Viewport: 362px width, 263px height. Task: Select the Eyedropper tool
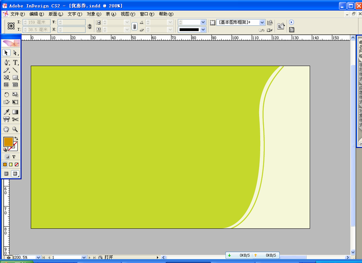(x=6, y=112)
